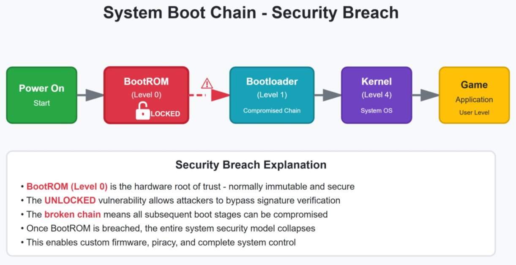Viewport: 516px width, 265px height.
Task: Select the red BootROM block heading
Action: [x=146, y=81]
